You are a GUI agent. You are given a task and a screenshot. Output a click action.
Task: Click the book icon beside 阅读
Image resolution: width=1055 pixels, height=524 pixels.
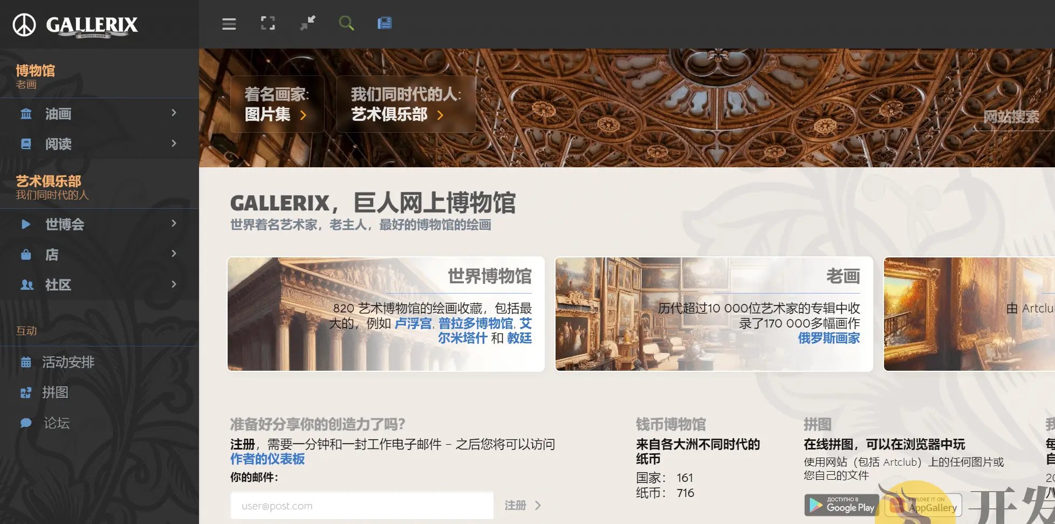pyautogui.click(x=26, y=144)
